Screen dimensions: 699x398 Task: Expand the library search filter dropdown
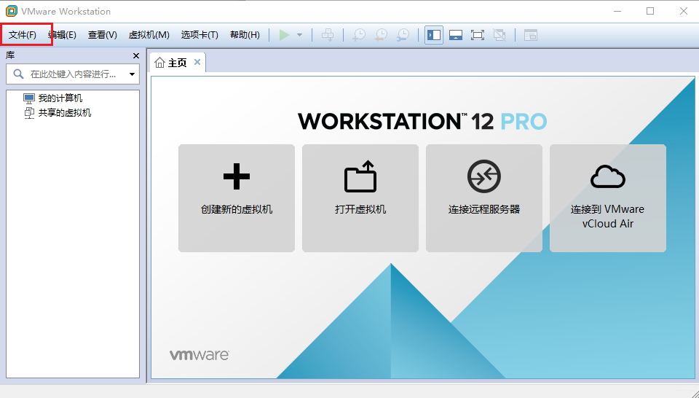pyautogui.click(x=132, y=74)
